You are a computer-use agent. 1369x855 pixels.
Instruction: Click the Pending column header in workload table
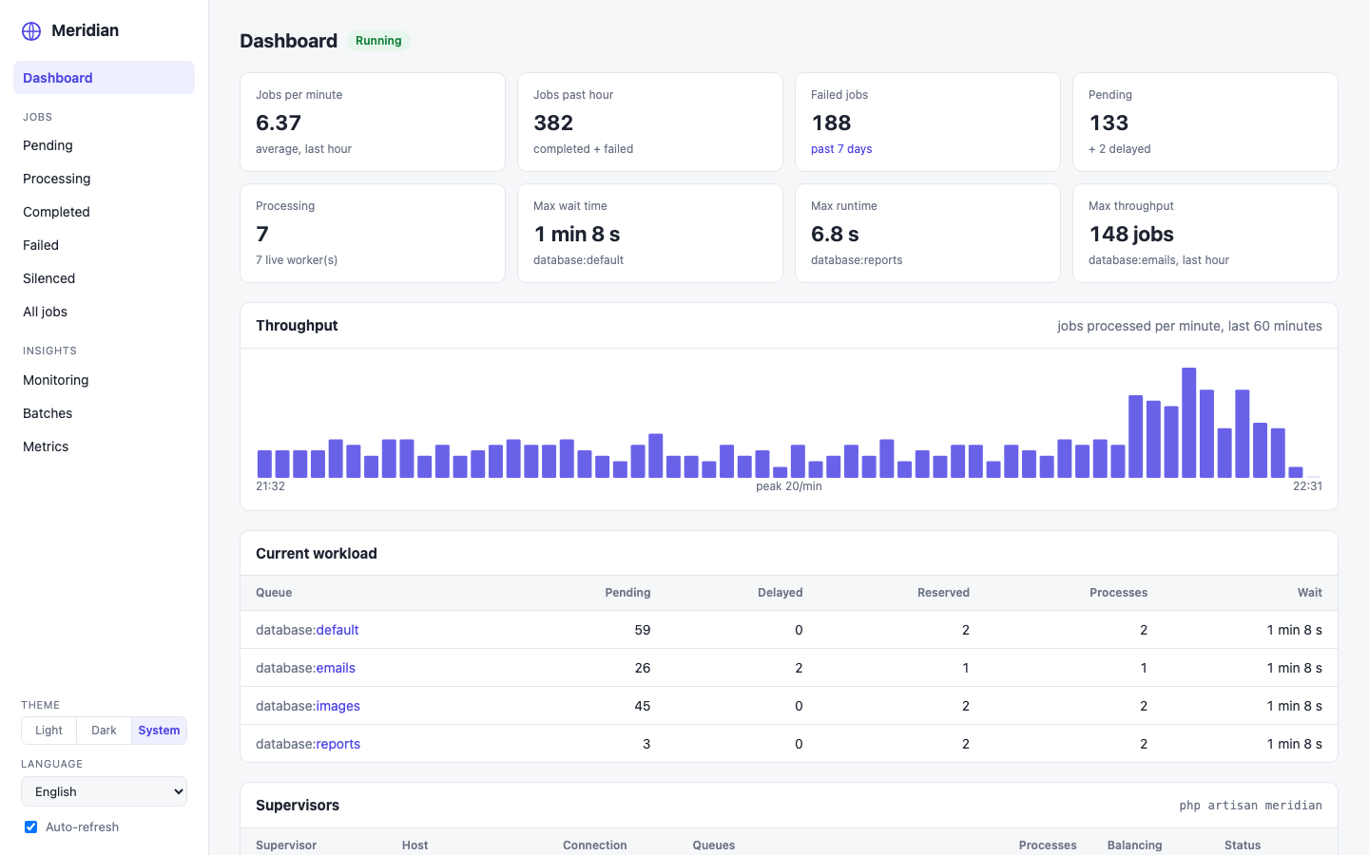[x=627, y=593]
